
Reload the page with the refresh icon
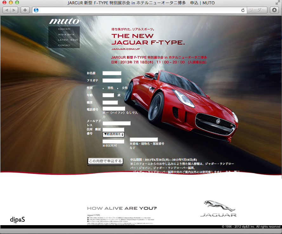coord(243,10)
